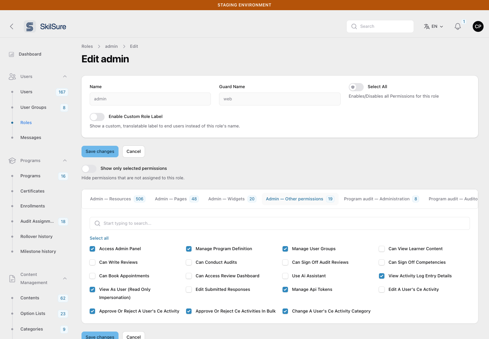Uncheck Access Admin Panel checkbox
This screenshot has height=339, width=489.
(x=92, y=249)
